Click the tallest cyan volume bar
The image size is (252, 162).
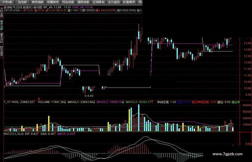[139, 118]
